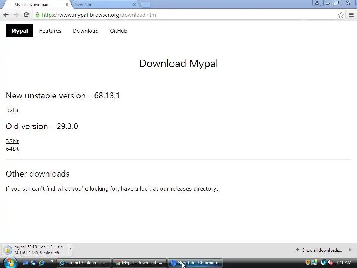Select the Mypal - Download tab
This screenshot has height=268, width=357.
[x=36, y=5]
